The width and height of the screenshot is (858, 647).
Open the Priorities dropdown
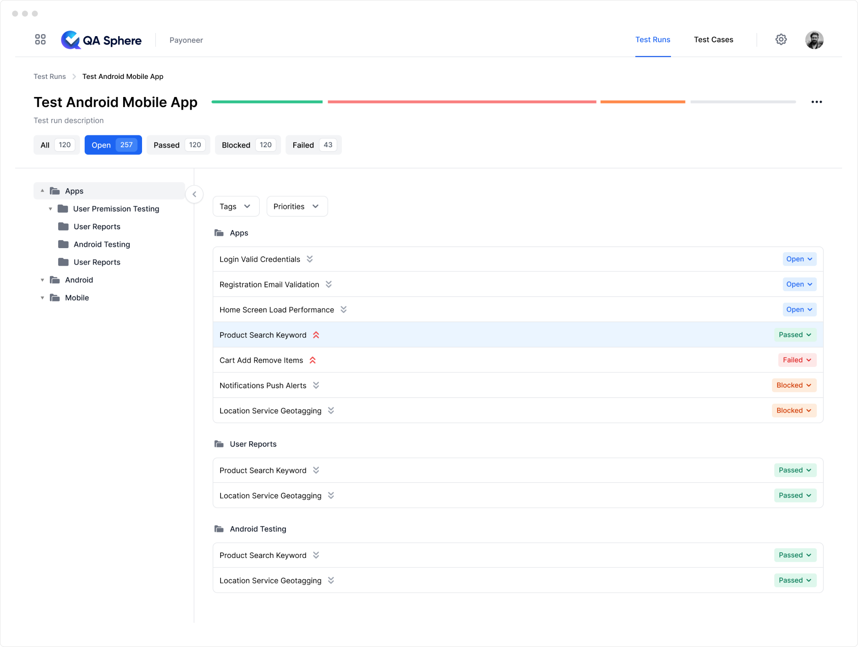pyautogui.click(x=296, y=206)
